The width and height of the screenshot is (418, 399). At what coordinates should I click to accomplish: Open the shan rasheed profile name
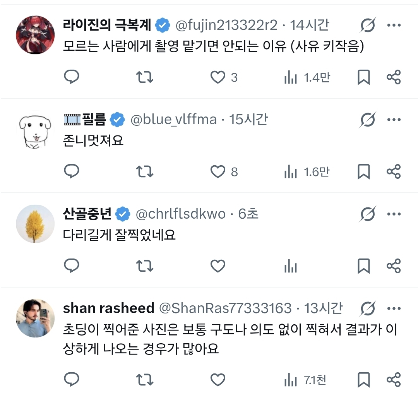108,308
